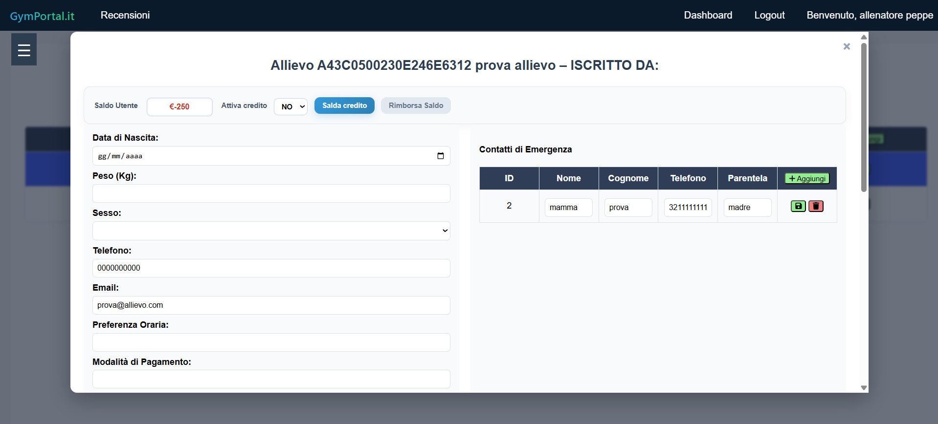Click the Rimborsa Saldo button

tap(416, 106)
